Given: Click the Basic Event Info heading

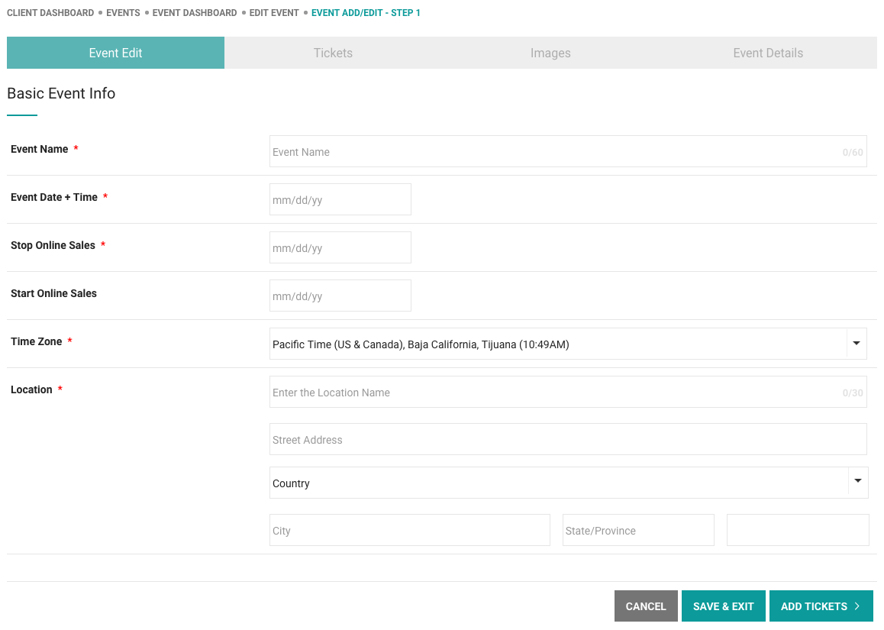Looking at the screenshot, I should click(x=61, y=93).
